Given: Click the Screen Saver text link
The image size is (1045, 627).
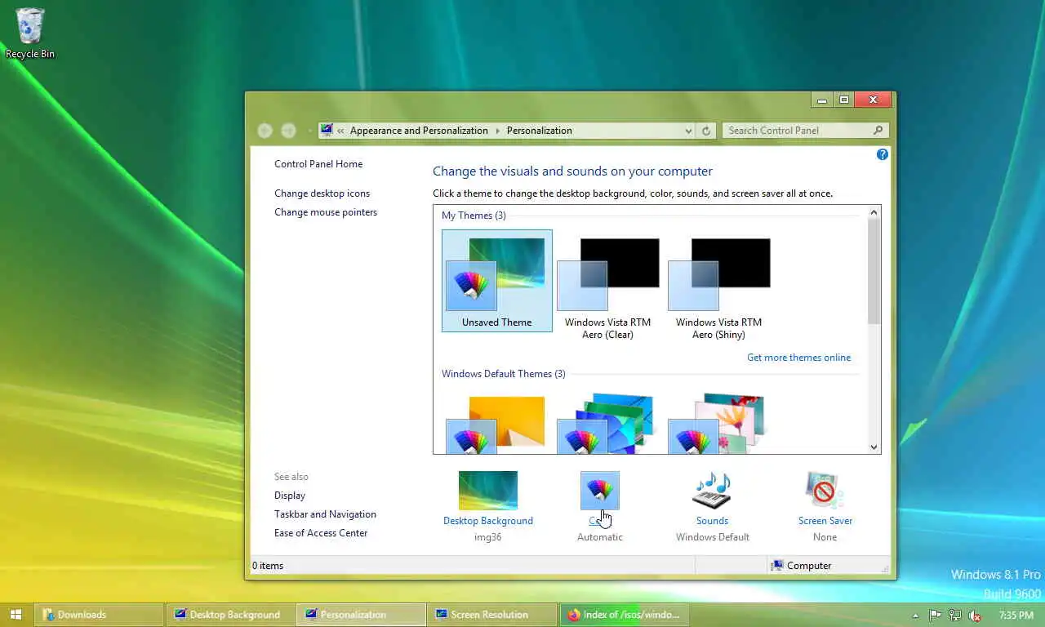Looking at the screenshot, I should click(825, 521).
